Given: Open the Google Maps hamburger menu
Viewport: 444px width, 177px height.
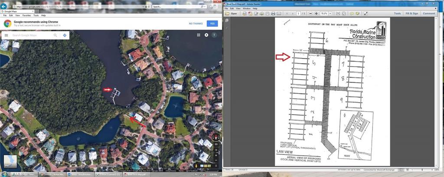Looking at the screenshot, I should click(x=6, y=35).
